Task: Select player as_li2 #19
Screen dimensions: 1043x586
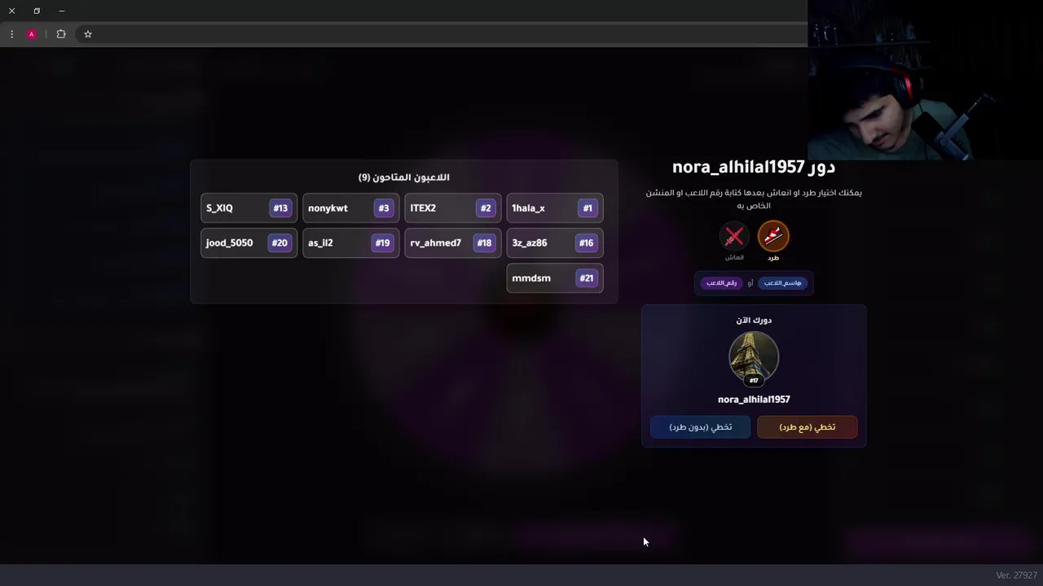Action: [351, 243]
